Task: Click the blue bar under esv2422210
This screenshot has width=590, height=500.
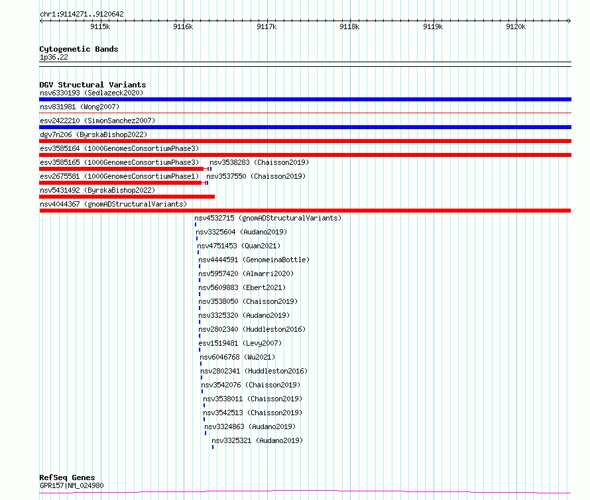Action: 305,127
